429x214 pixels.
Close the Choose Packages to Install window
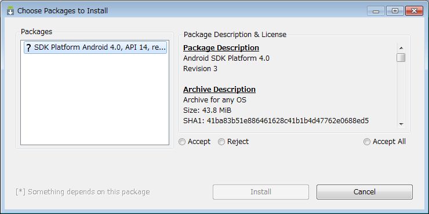(x=415, y=11)
